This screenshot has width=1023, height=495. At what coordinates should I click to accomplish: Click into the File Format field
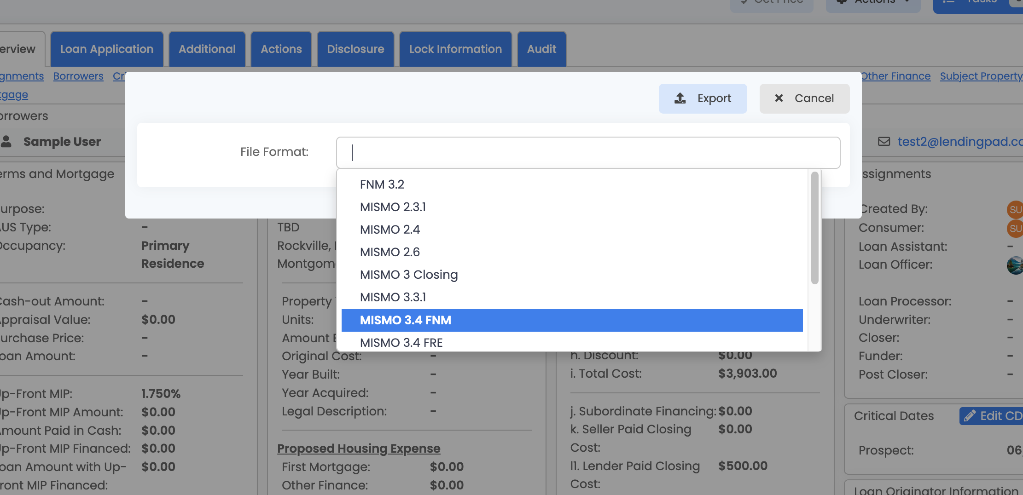click(x=588, y=153)
